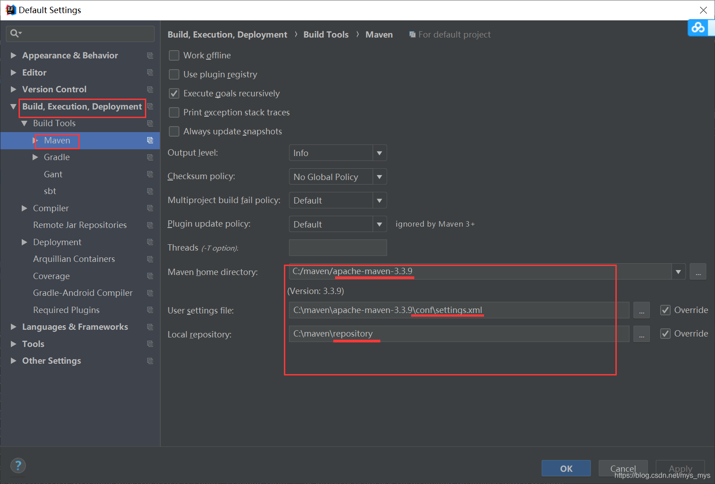The image size is (715, 484).
Task: Expand the Gradle tree node
Action: coord(35,157)
